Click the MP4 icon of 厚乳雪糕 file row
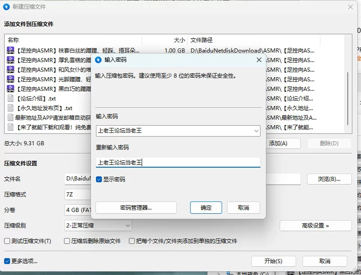 point(11,60)
